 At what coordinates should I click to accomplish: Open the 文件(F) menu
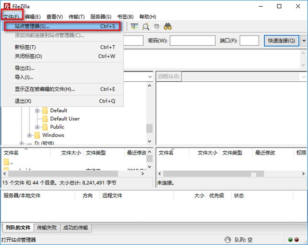tap(11, 17)
